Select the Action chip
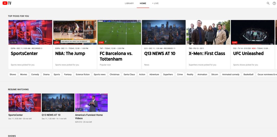 142,74
